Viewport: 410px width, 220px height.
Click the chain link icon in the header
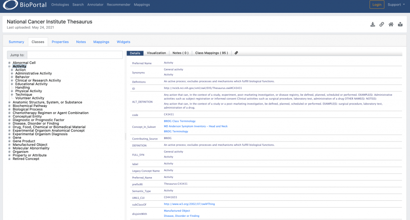click(382, 24)
